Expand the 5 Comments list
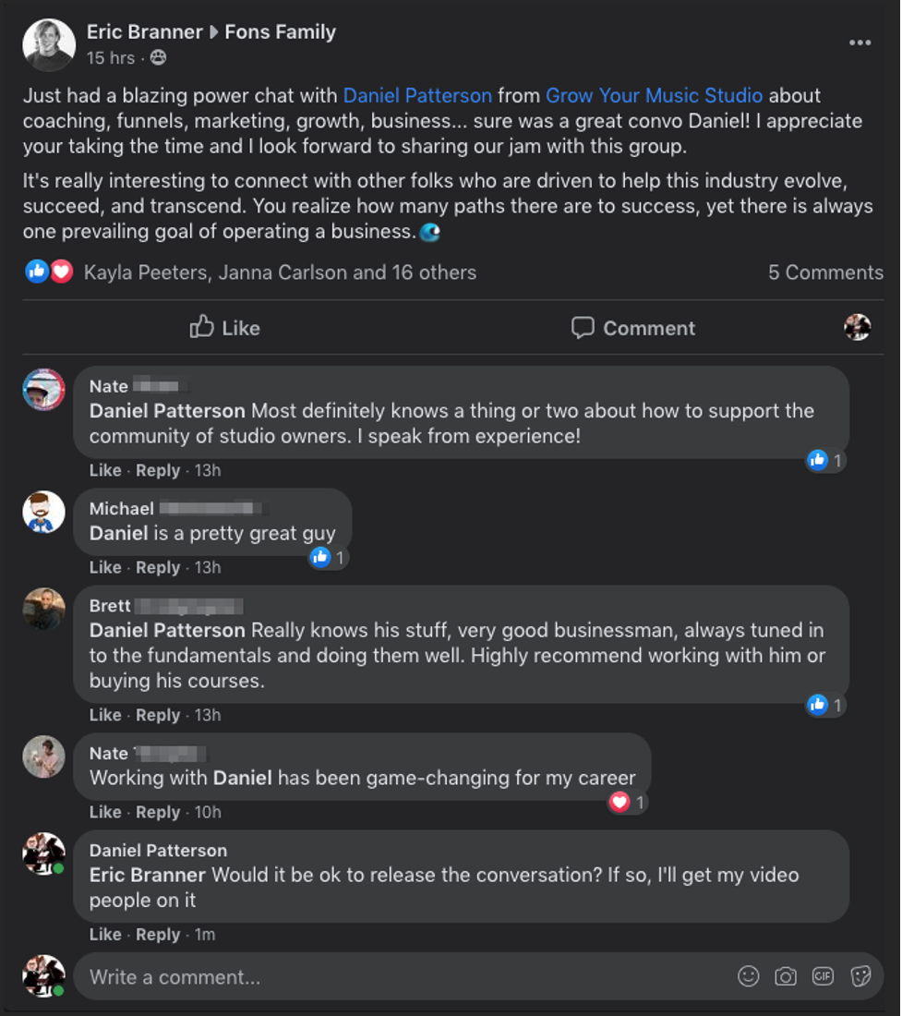This screenshot has height=1016, width=902. pos(825,272)
